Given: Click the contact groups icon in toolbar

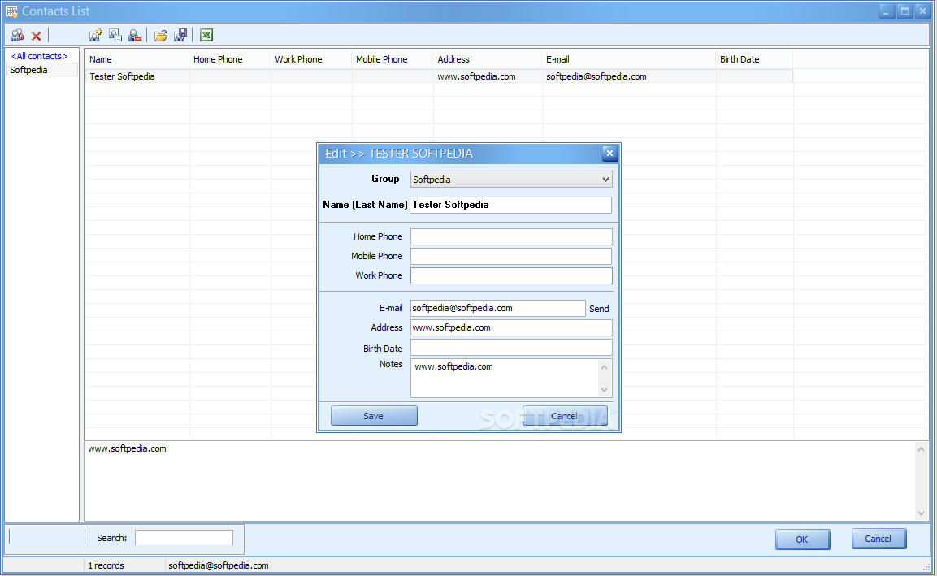Looking at the screenshot, I should (x=17, y=35).
